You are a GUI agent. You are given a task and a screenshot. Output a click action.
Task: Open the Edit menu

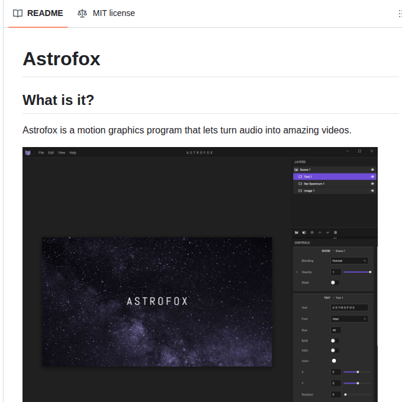point(51,153)
